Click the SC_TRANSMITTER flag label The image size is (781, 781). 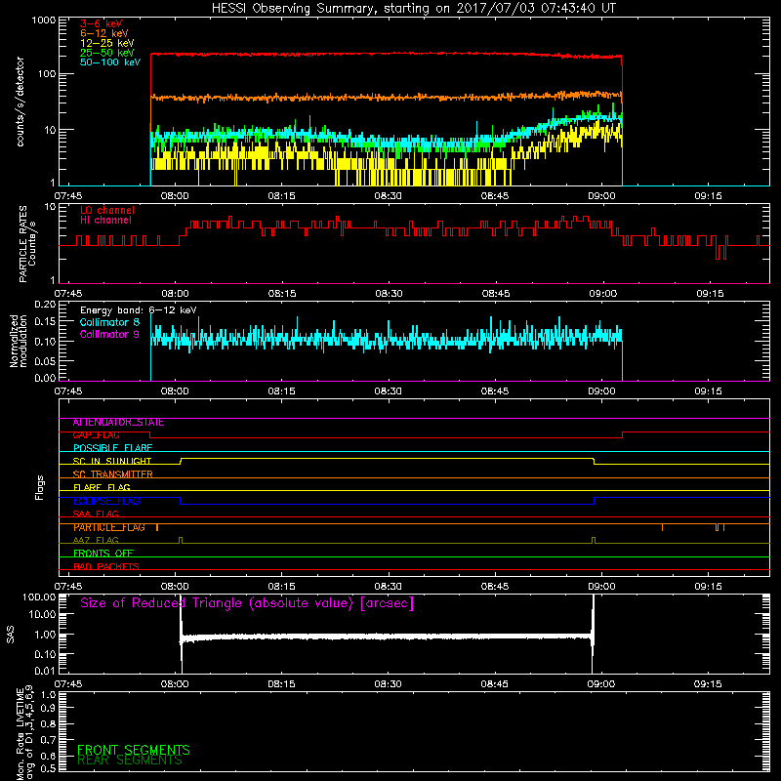click(113, 474)
